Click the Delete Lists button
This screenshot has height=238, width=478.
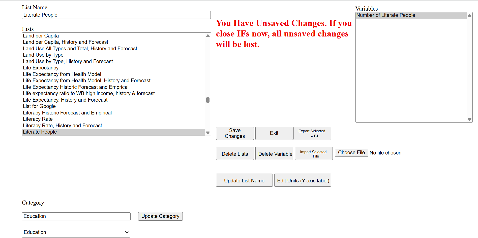[x=235, y=153]
